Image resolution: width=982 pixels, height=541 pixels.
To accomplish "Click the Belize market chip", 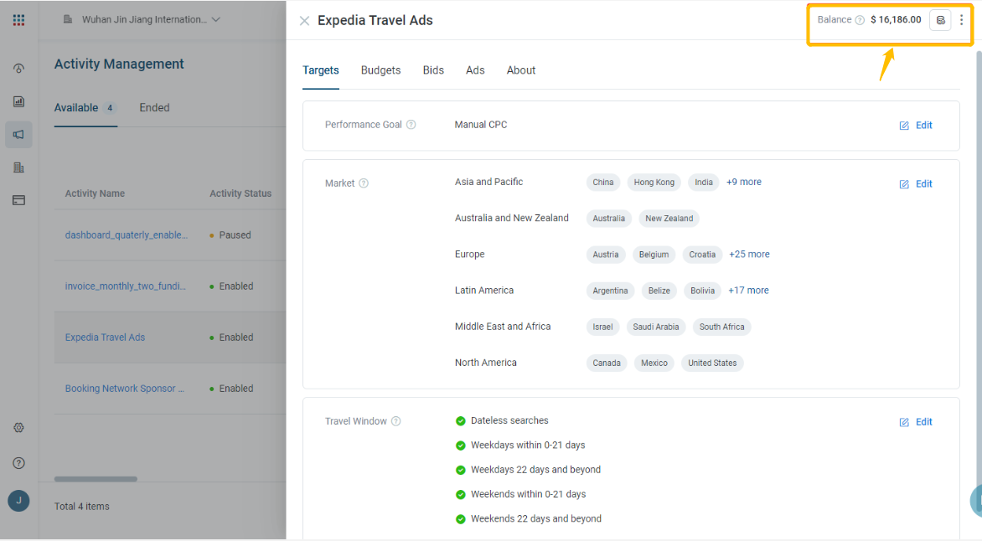I will pos(659,291).
